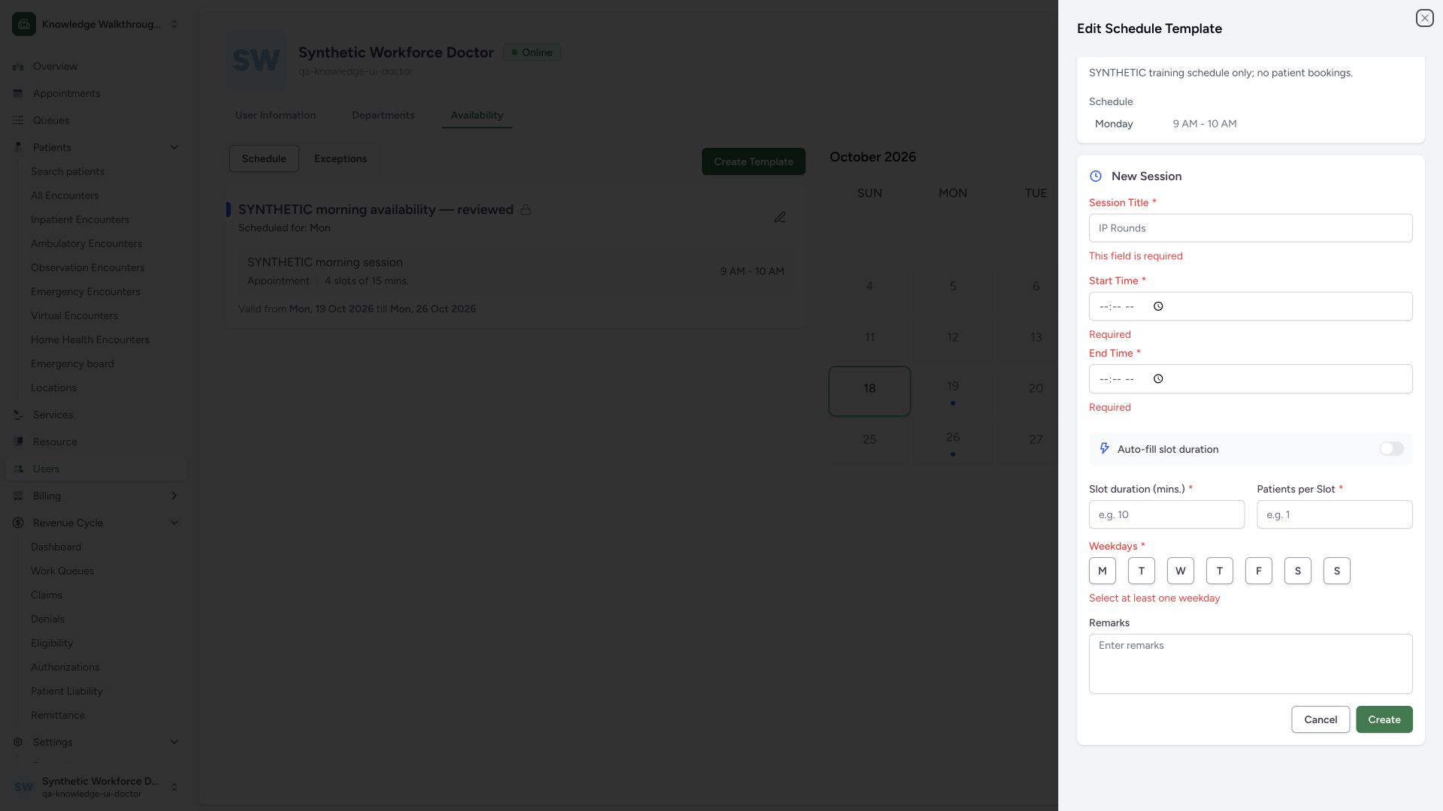Focus the Start Time input field
This screenshot has width=1443, height=811.
click(1251, 306)
